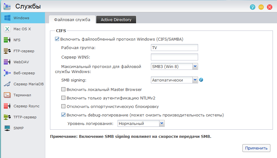Disable the CIFS/SAMBA file protocol checkbox

click(57, 39)
